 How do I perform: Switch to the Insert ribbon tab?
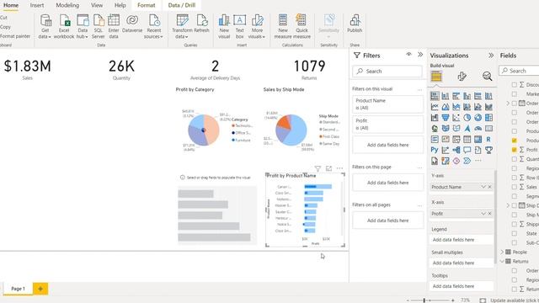[37, 5]
